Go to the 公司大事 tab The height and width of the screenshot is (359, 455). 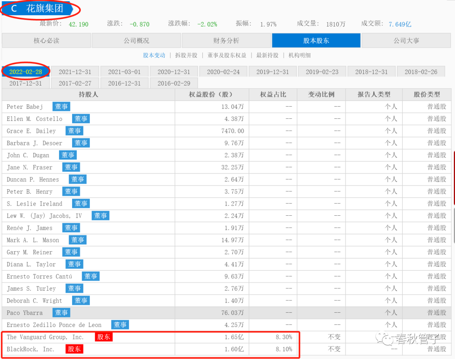(x=406, y=40)
